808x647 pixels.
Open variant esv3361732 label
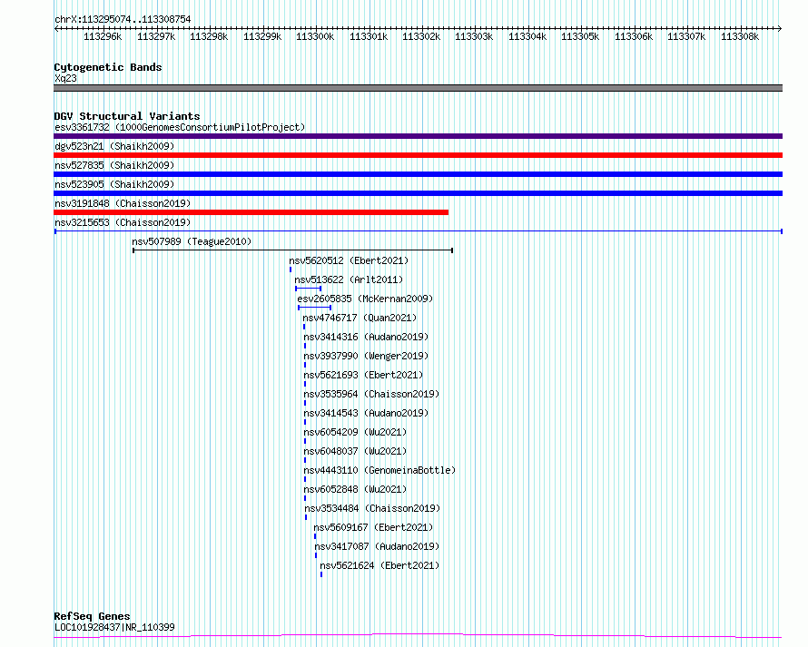click(180, 127)
